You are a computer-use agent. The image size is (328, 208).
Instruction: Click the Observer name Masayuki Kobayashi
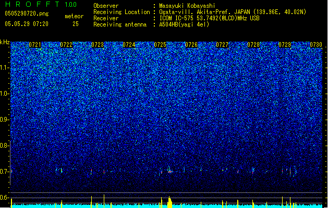pos(187,6)
